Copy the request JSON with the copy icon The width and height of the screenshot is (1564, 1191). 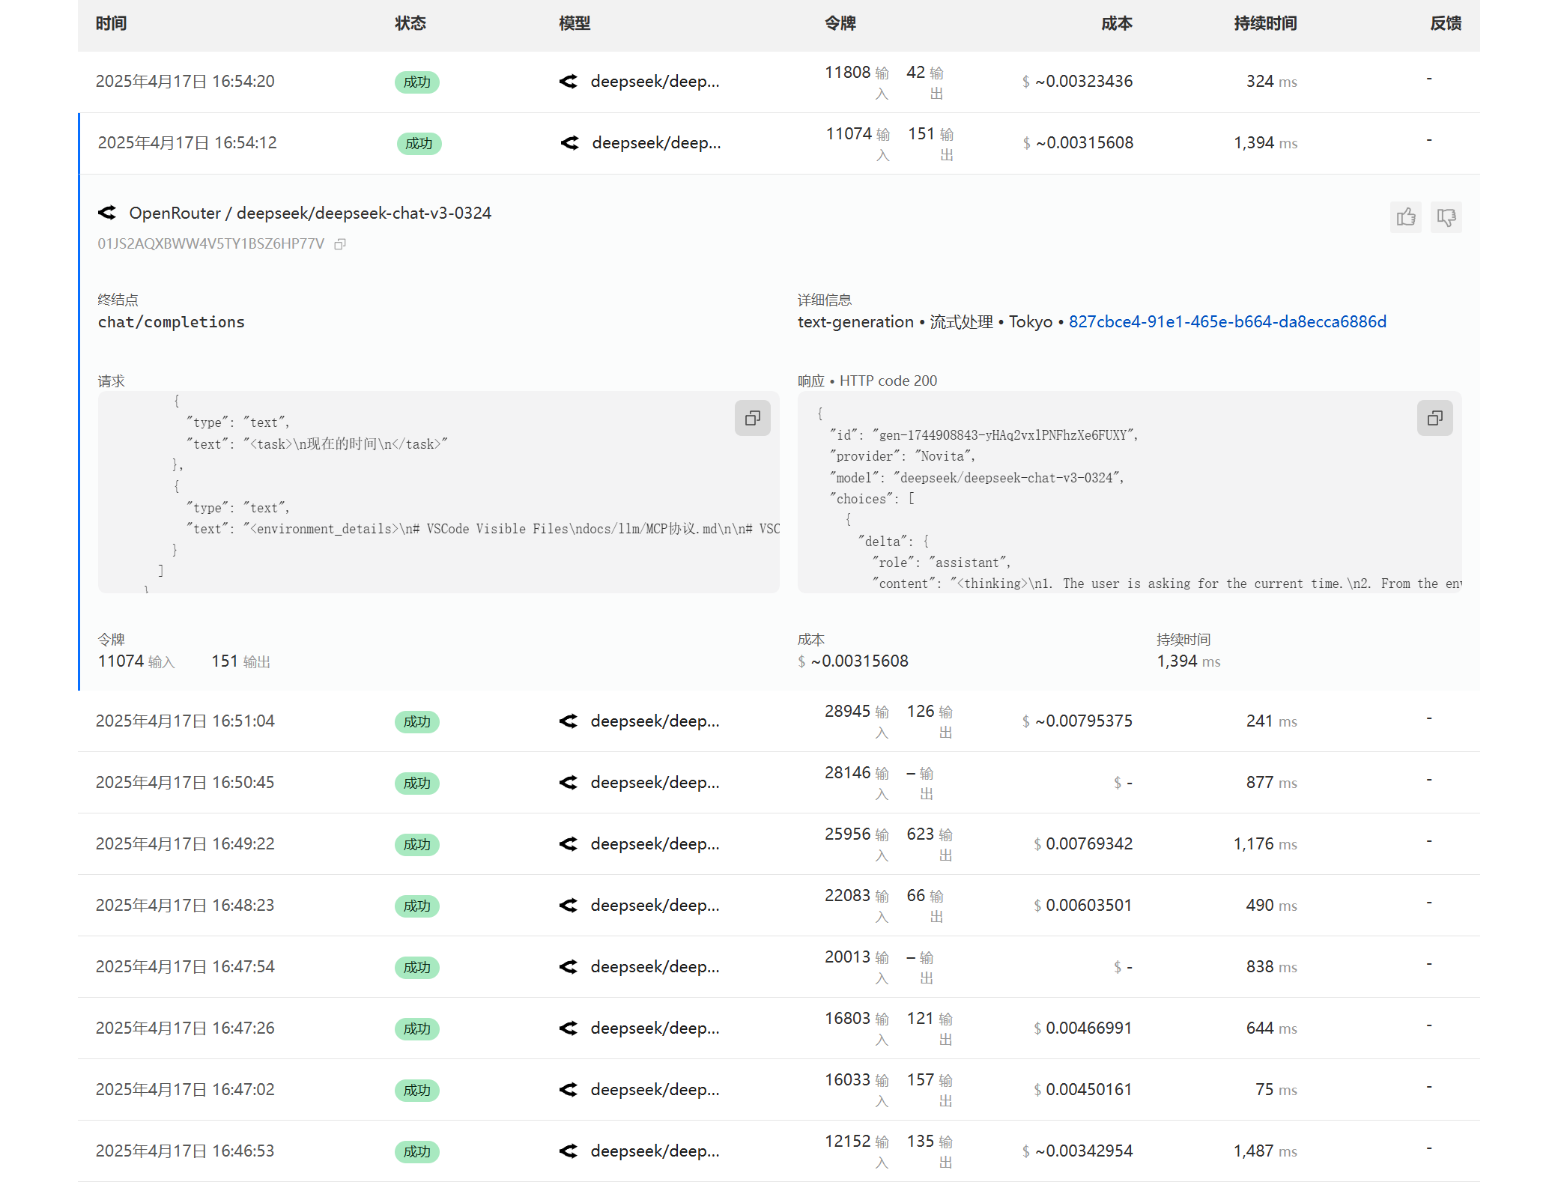[752, 418]
